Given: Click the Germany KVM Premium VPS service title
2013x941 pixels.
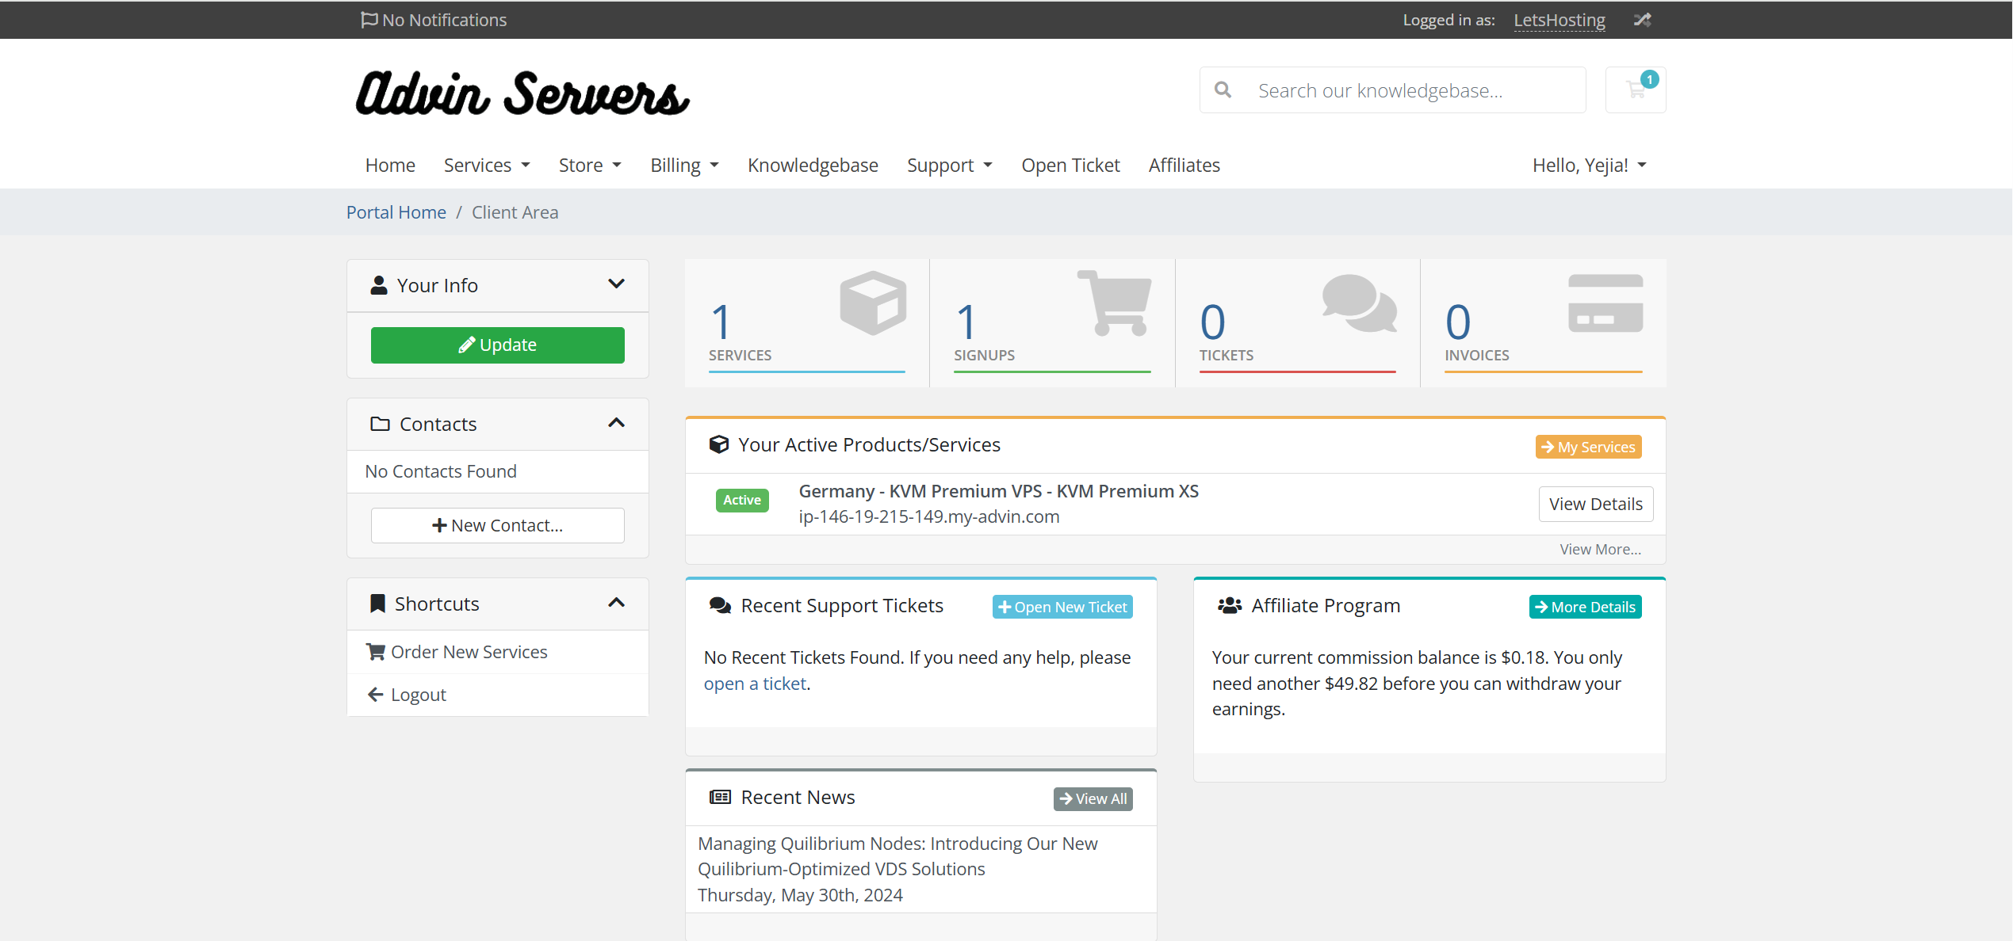Looking at the screenshot, I should (x=998, y=491).
